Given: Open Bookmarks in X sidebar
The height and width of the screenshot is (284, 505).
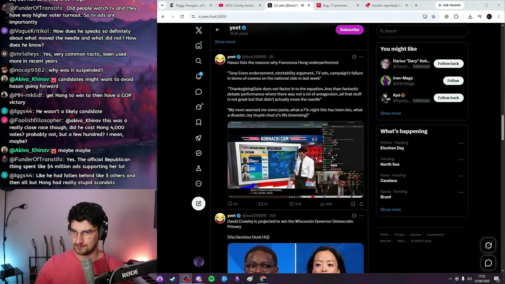Looking at the screenshot, I should 198,122.
